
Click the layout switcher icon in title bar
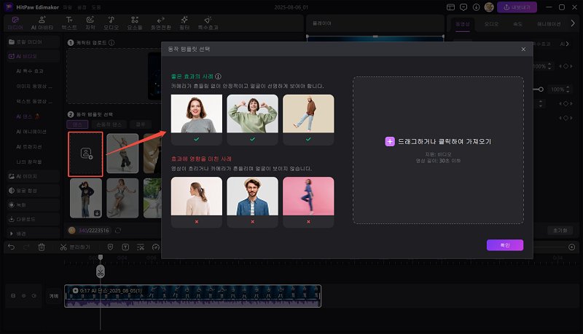pos(450,7)
